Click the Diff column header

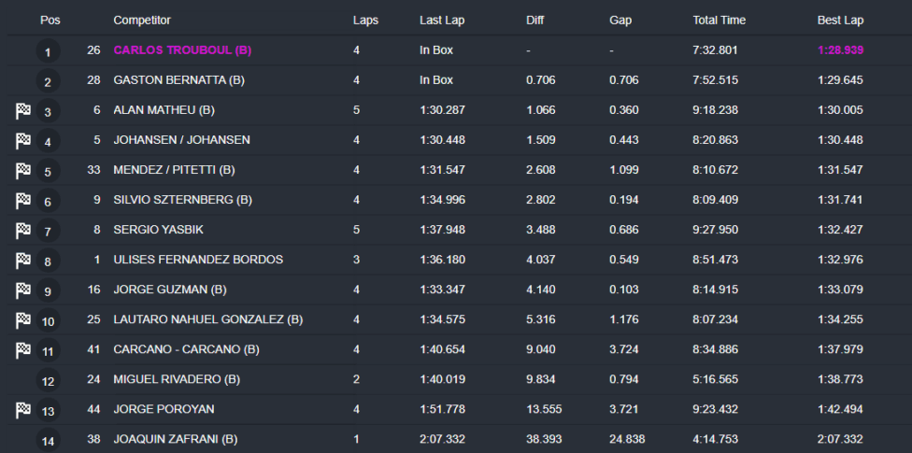(535, 20)
